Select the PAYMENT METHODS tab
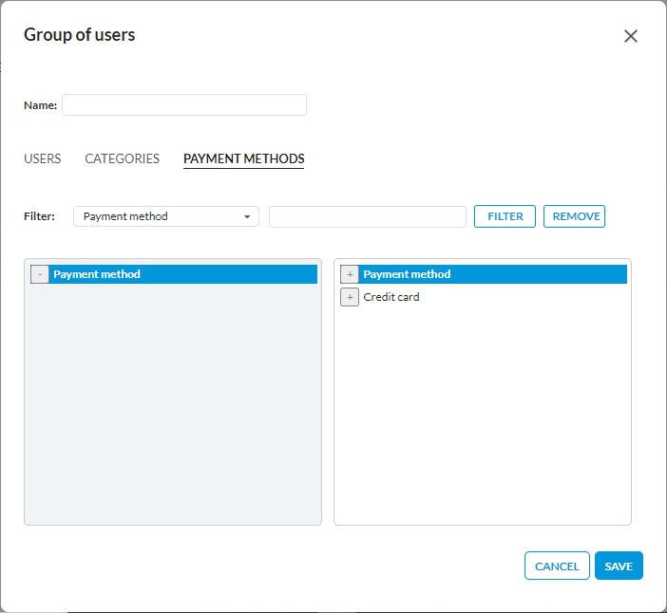 point(243,158)
